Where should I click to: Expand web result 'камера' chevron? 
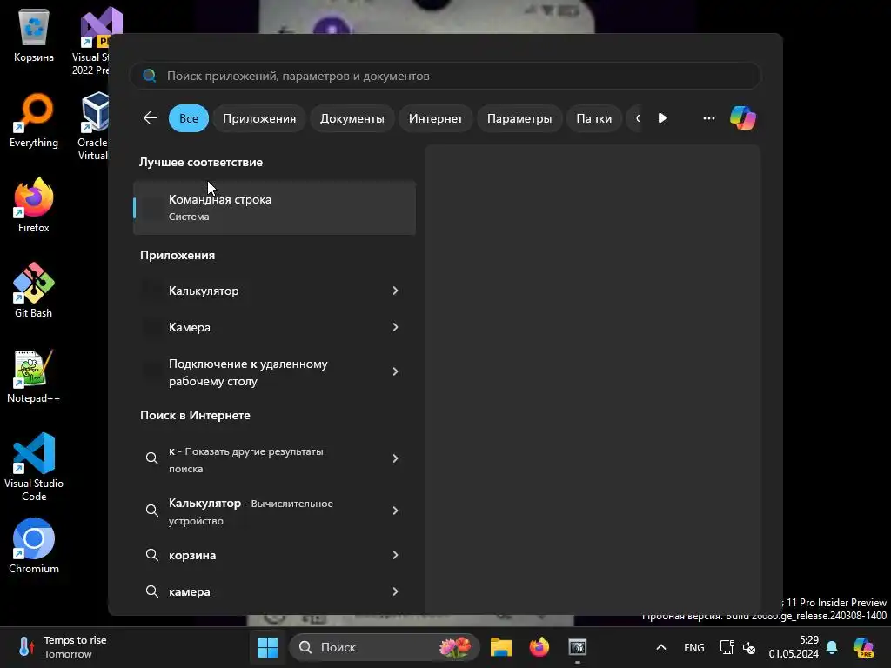[396, 591]
